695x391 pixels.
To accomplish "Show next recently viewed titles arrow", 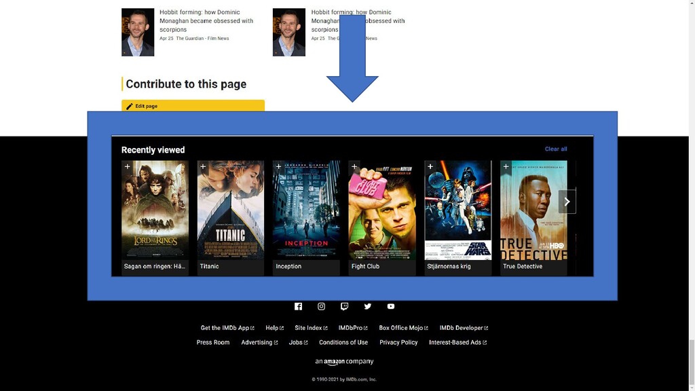I will [x=567, y=202].
